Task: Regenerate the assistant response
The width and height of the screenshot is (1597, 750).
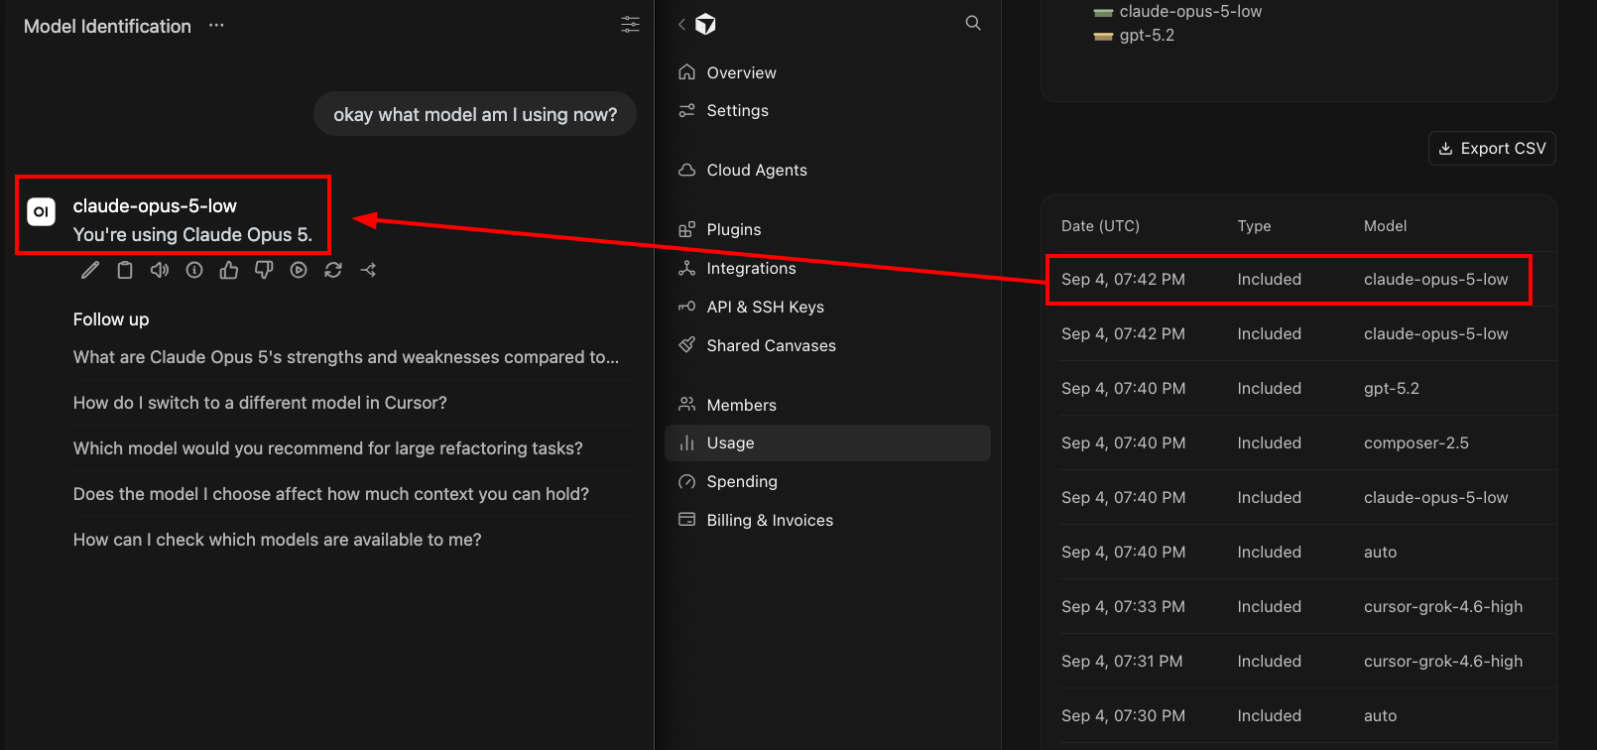Action: [333, 270]
